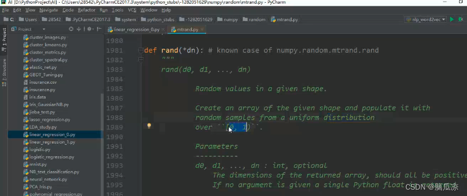Open the VCS menu

132,10
